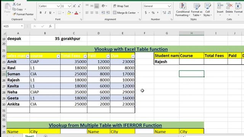
Task: Open the Number dialog launcher
Action: coord(171,19)
